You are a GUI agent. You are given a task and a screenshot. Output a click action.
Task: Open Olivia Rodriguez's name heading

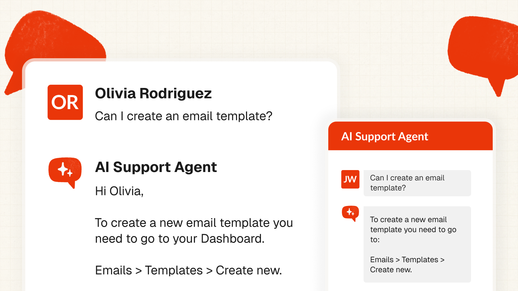click(x=153, y=93)
